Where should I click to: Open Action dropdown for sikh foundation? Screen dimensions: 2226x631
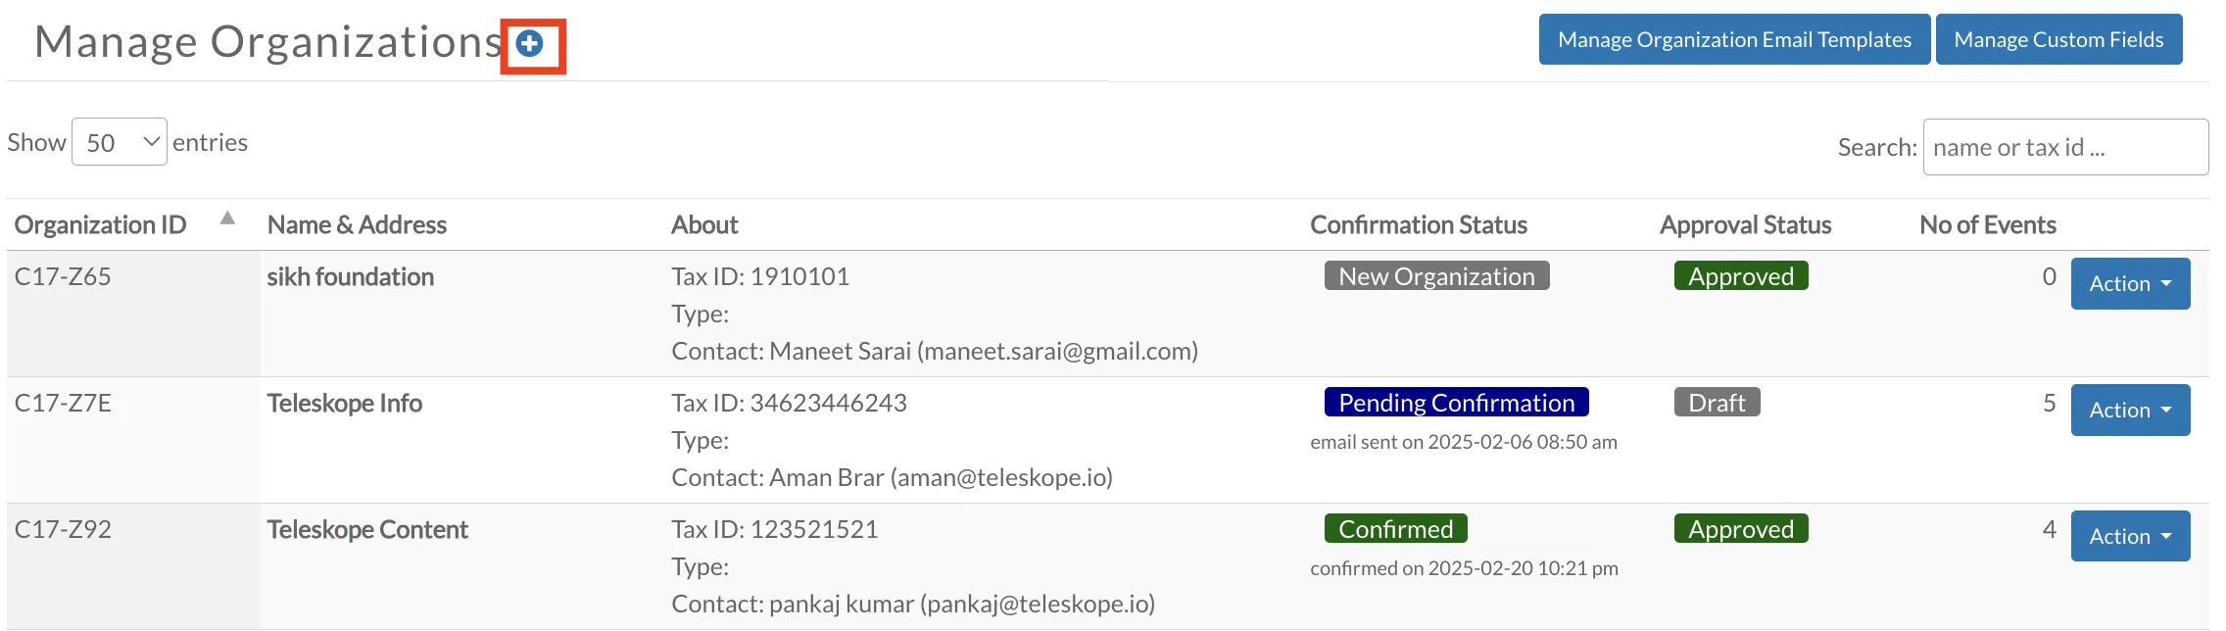(2130, 283)
